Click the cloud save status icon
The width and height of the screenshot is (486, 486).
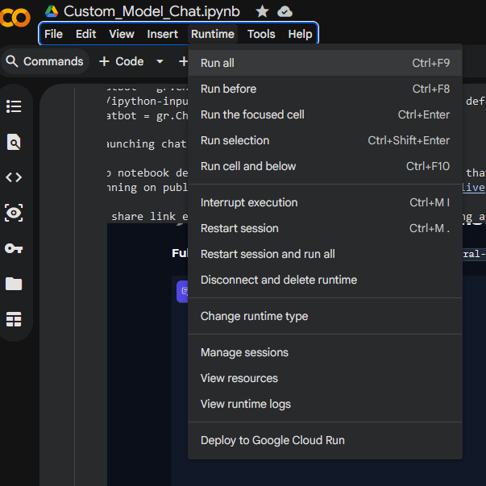pyautogui.click(x=285, y=11)
